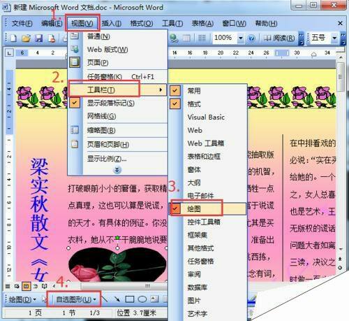Select the Oval drawing tool
Screen dimensions: 349x321
coord(142,299)
